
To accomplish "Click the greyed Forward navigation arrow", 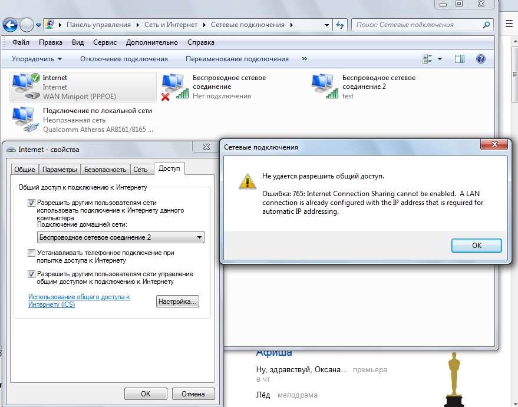I will [27, 25].
